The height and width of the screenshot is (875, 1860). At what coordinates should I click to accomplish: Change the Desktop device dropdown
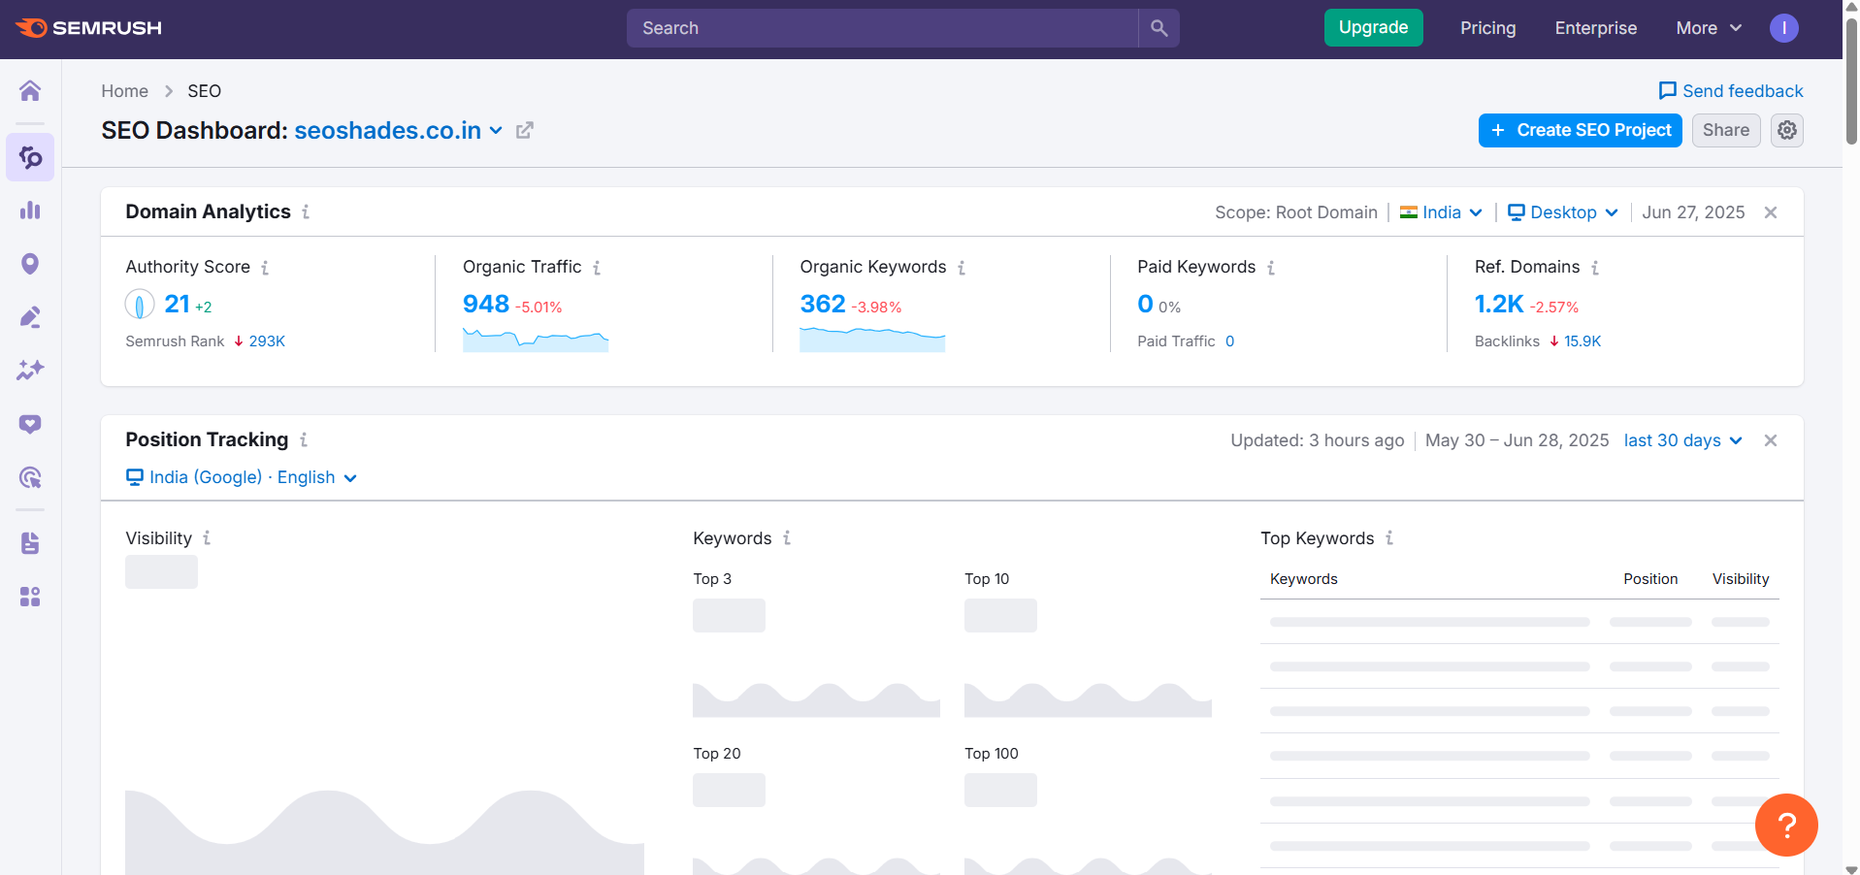[x=1563, y=212]
